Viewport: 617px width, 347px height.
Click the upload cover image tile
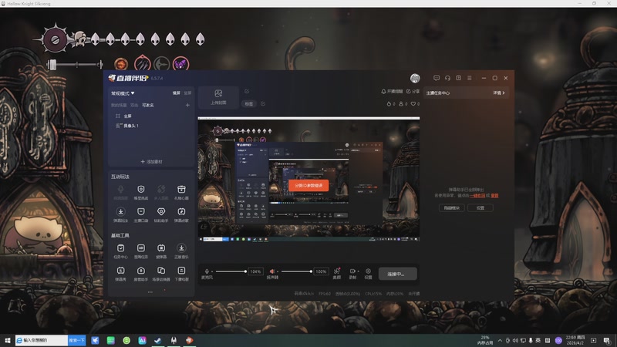click(x=218, y=97)
